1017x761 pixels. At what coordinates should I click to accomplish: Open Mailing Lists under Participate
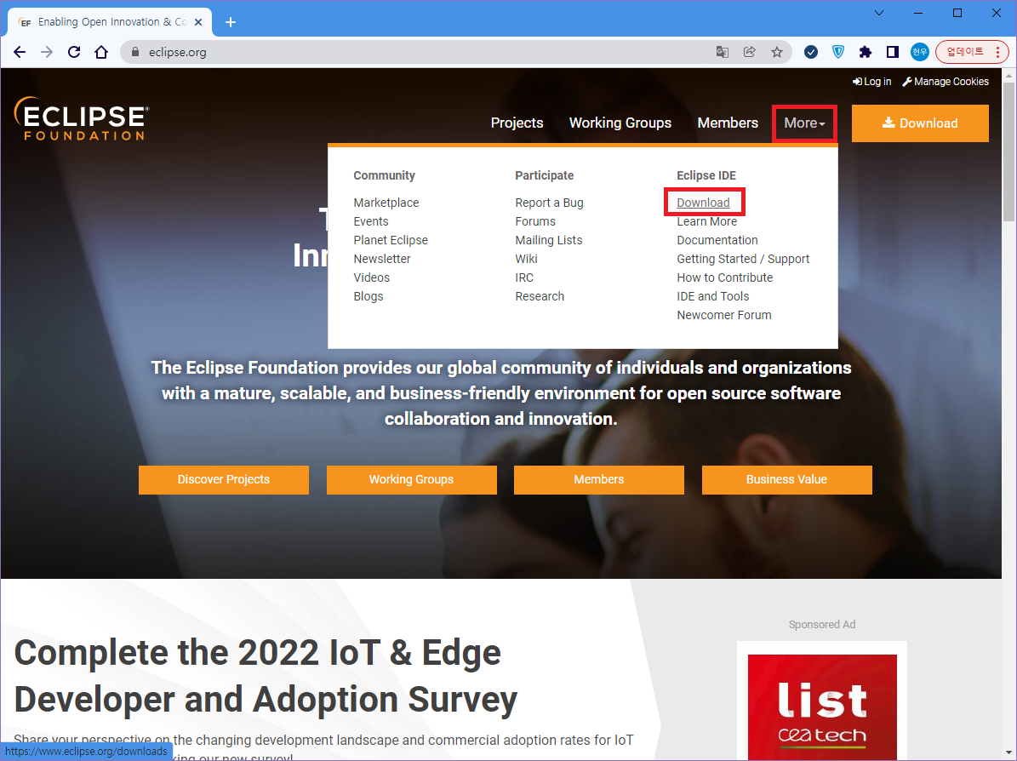tap(549, 240)
